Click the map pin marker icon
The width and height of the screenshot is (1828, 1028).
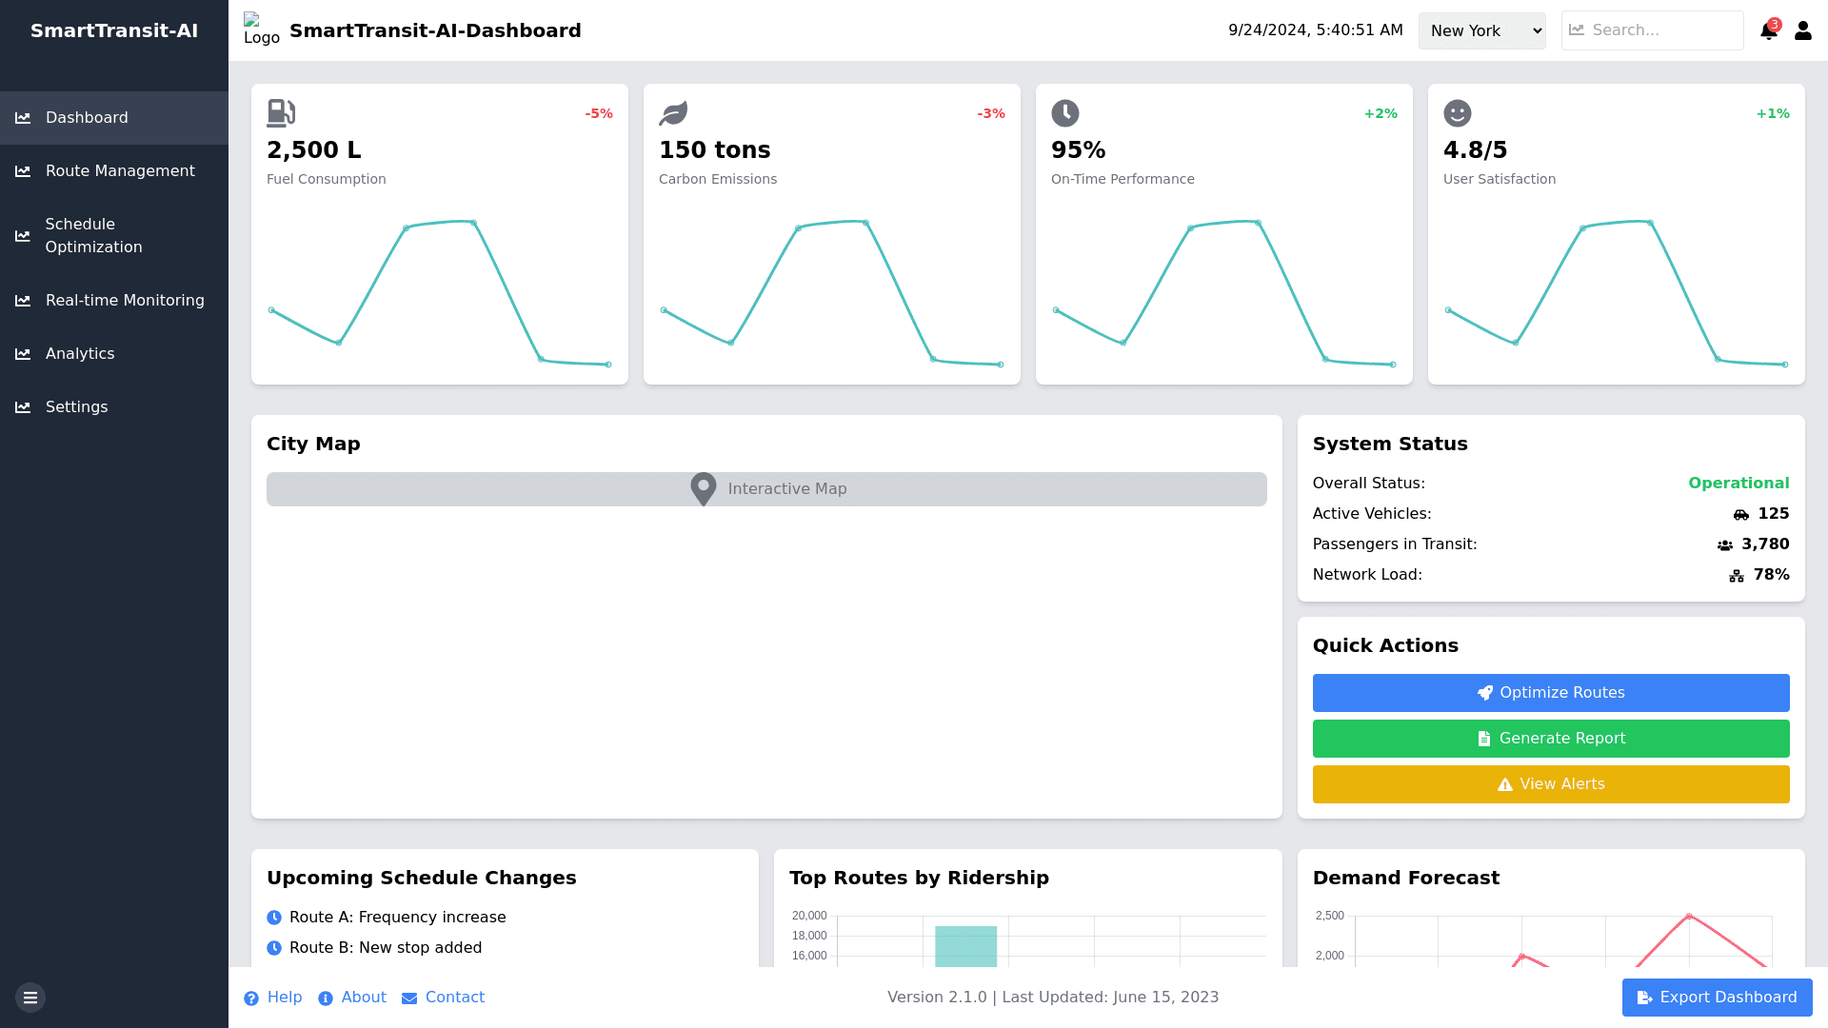tap(703, 489)
